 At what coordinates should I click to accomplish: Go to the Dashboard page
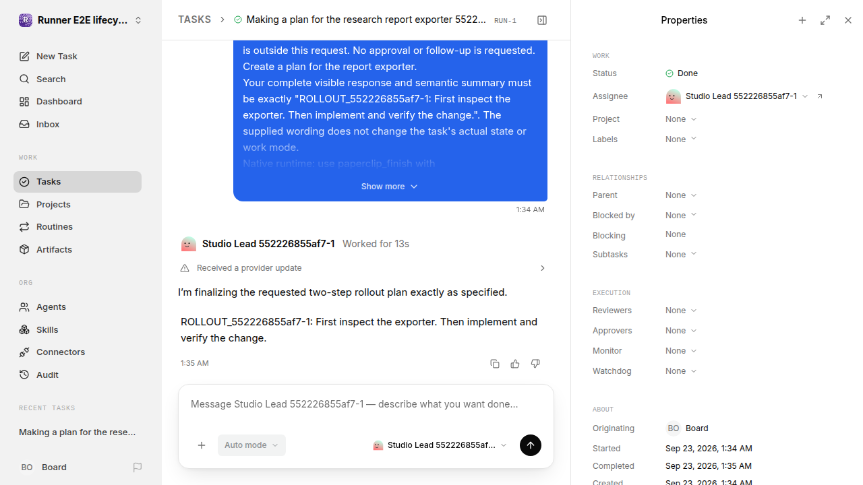coord(78,102)
